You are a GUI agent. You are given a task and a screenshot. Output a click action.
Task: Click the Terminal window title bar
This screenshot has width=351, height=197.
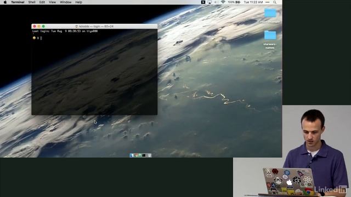tap(94, 26)
